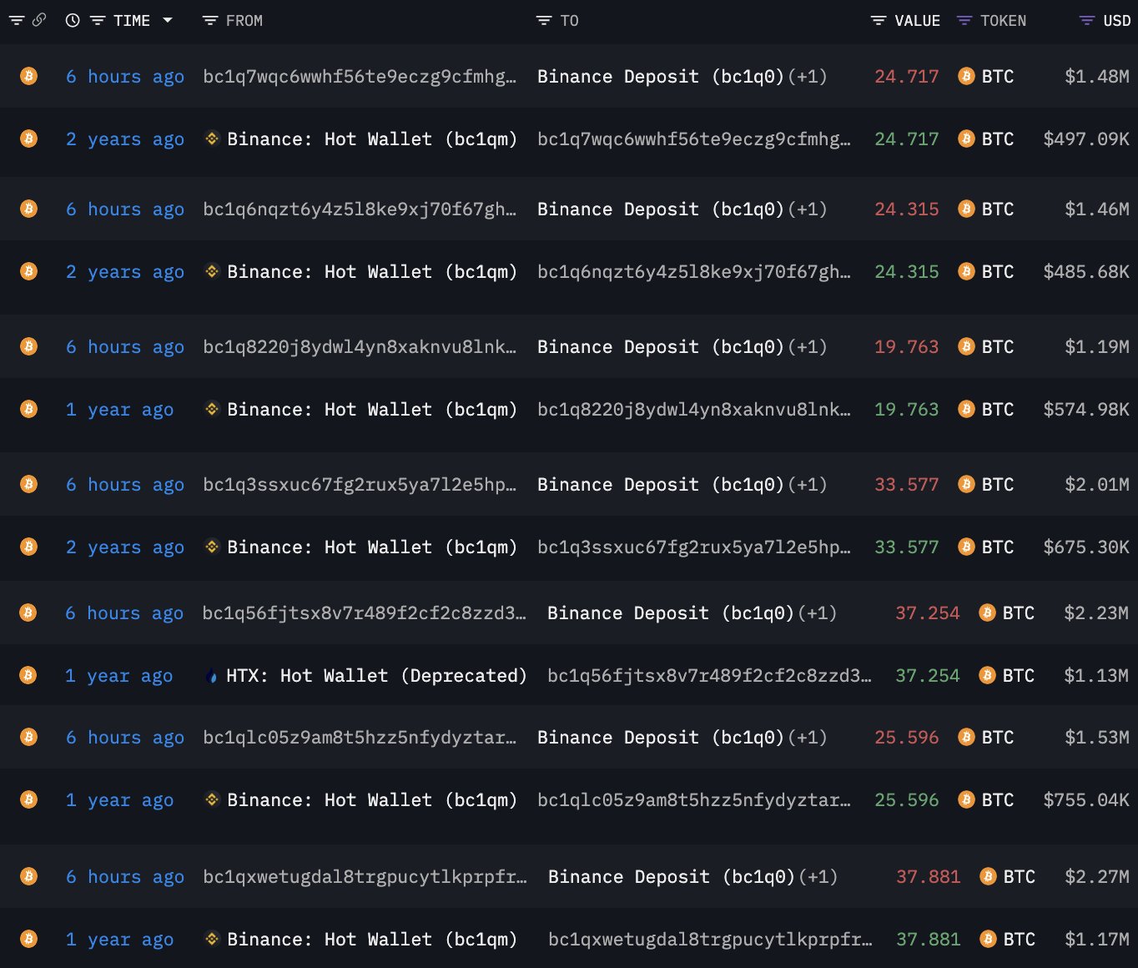Expand the (+1) next to Binance Deposit (bc1q0)
This screenshot has width=1138, height=968.
807,76
